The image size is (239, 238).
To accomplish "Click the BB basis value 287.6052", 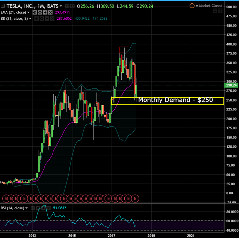I will 64,19.
